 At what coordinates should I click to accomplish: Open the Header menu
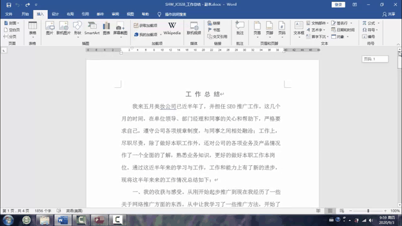(257, 30)
